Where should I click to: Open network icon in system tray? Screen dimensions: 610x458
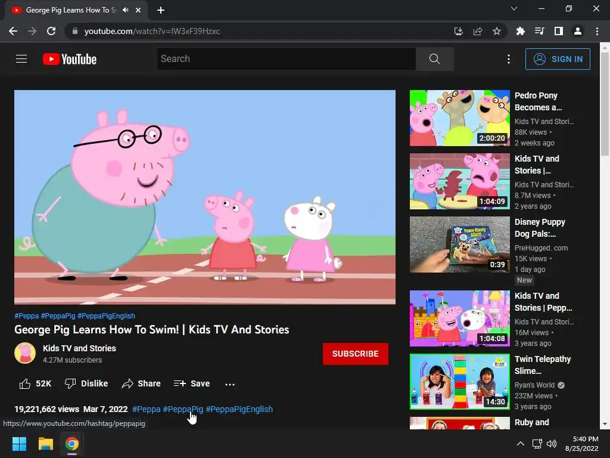pos(537,444)
